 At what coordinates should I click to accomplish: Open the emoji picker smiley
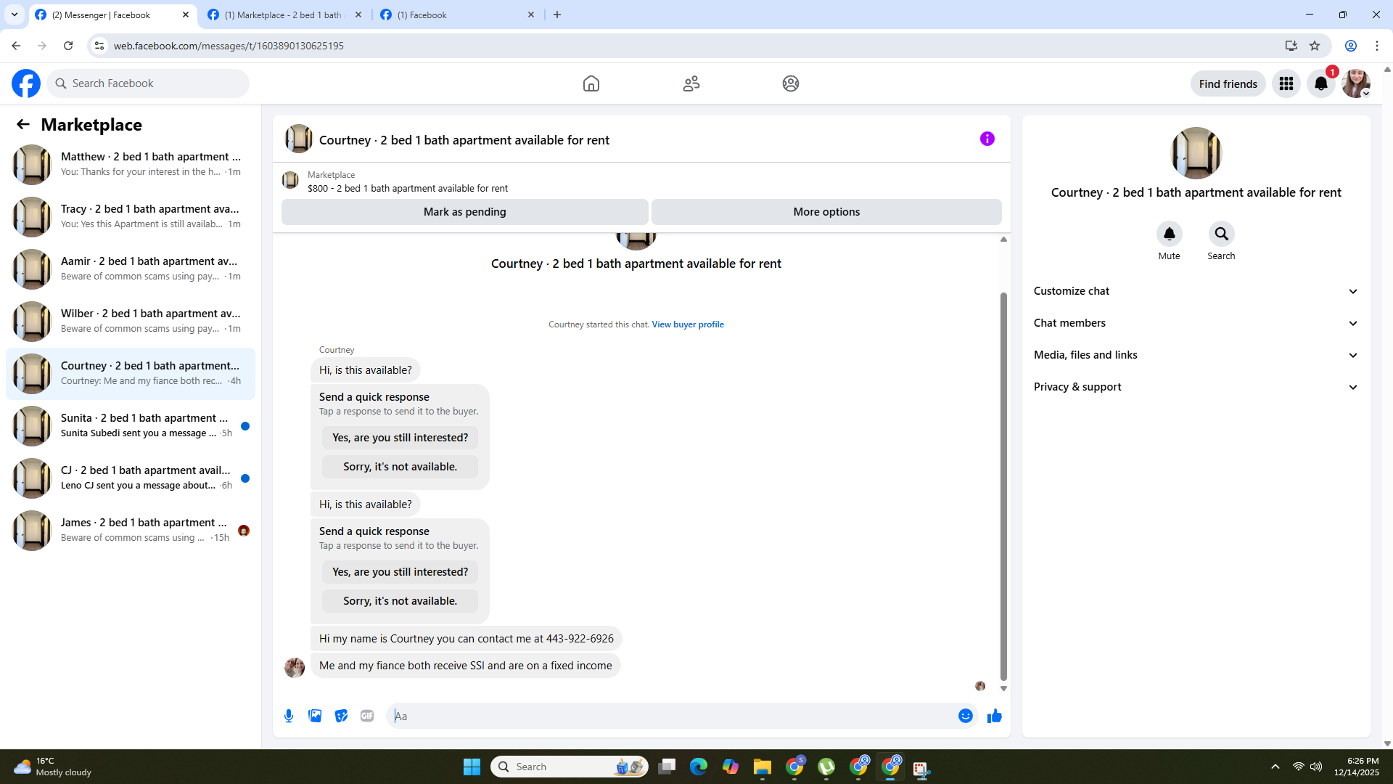(965, 716)
